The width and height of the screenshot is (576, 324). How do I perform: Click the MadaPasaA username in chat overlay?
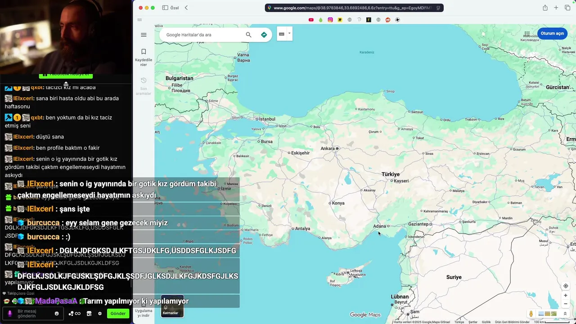point(56,301)
